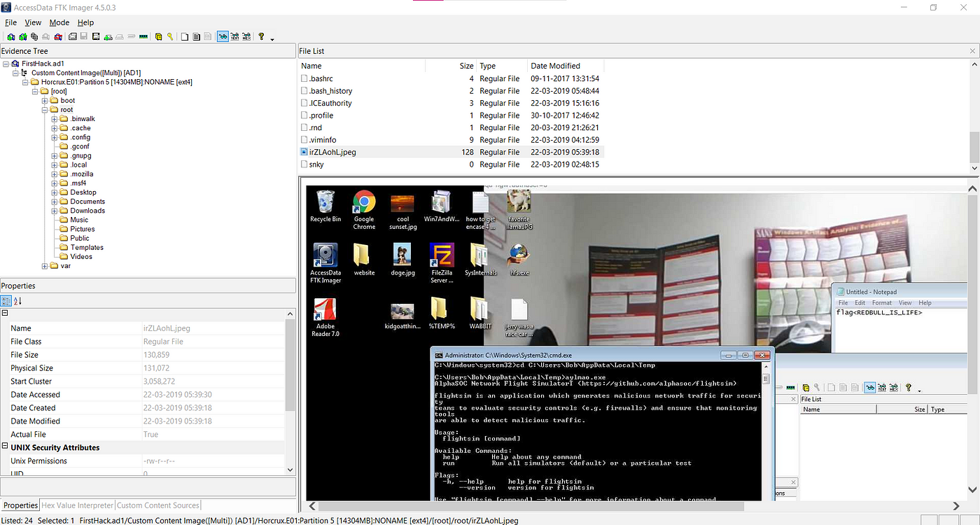This screenshot has width=980, height=525.
Task: Switch to the Custom Content Sources tab
Action: pos(157,505)
